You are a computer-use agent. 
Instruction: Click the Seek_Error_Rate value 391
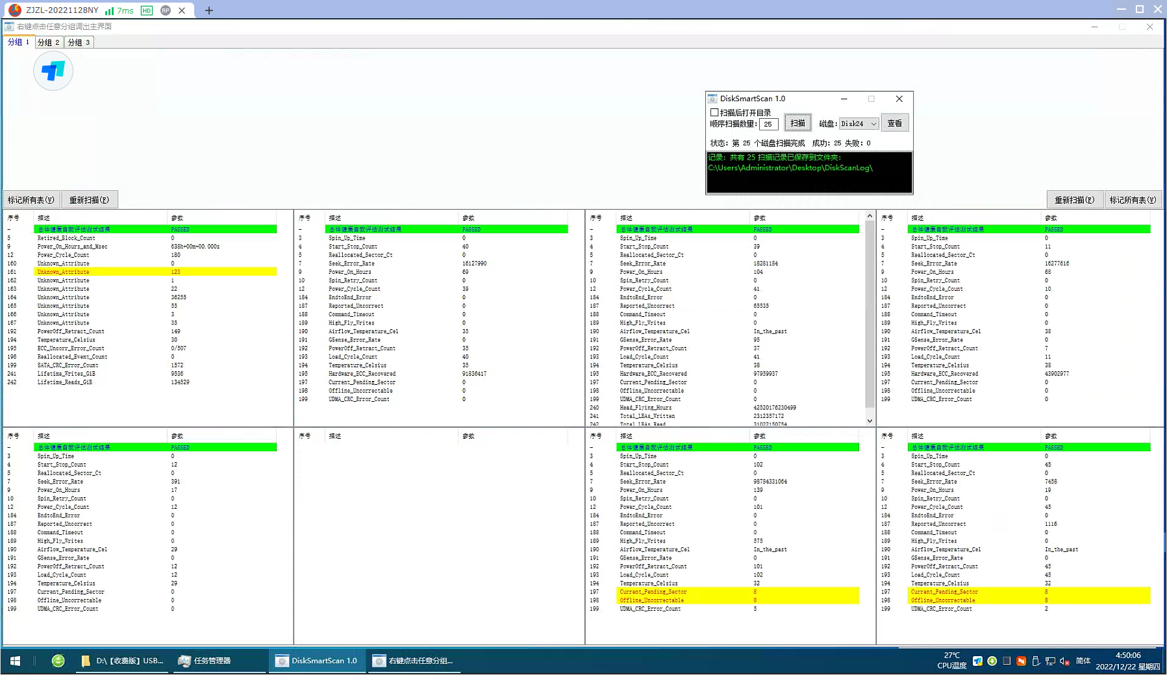click(x=175, y=482)
